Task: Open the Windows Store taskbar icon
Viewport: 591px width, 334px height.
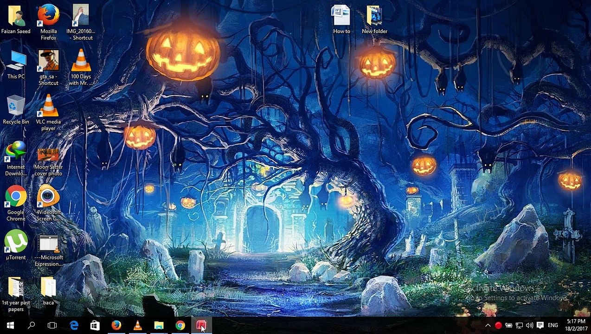Action: (95, 326)
